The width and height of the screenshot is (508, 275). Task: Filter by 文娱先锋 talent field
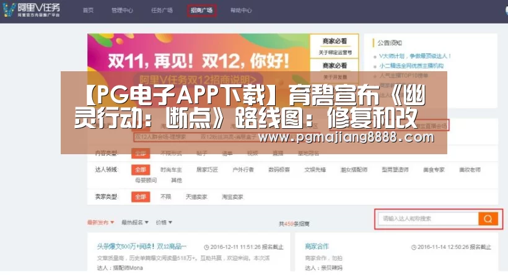315,170
